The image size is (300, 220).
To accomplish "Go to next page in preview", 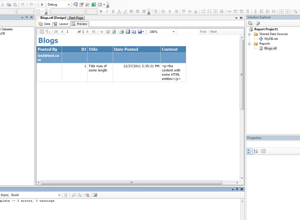I will [88, 32].
